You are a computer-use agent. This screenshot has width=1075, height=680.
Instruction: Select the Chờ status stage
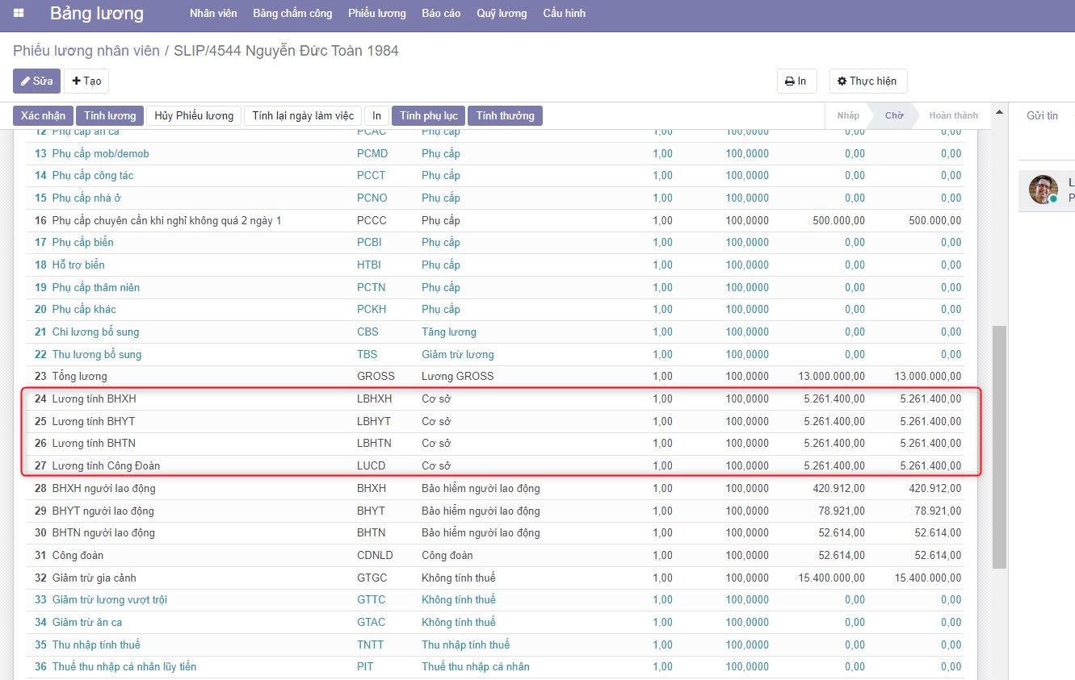893,115
